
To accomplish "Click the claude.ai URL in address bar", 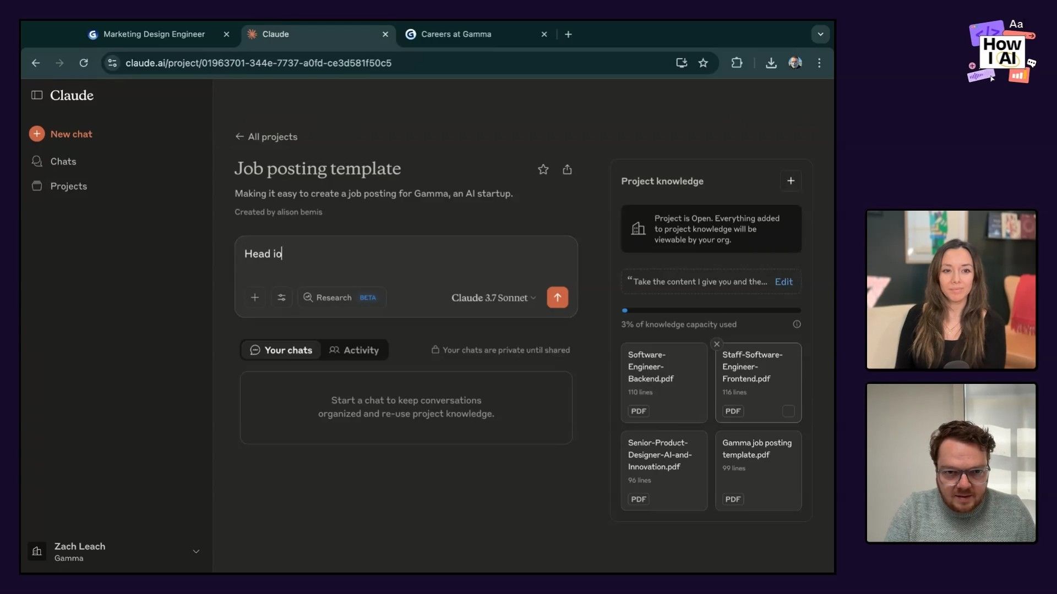I will (x=258, y=63).
